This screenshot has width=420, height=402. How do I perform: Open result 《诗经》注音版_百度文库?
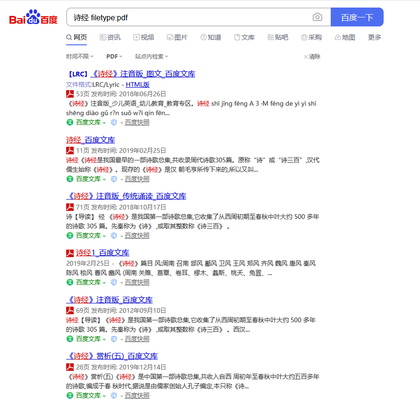coord(109,300)
